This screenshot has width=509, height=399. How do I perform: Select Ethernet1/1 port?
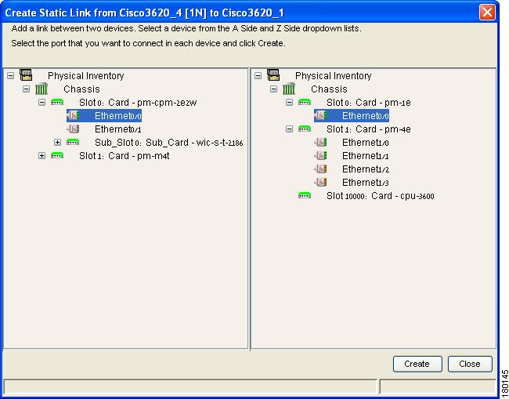click(x=366, y=156)
